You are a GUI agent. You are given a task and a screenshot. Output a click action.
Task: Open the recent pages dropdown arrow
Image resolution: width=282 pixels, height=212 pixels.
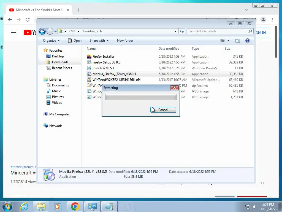(x=55, y=31)
